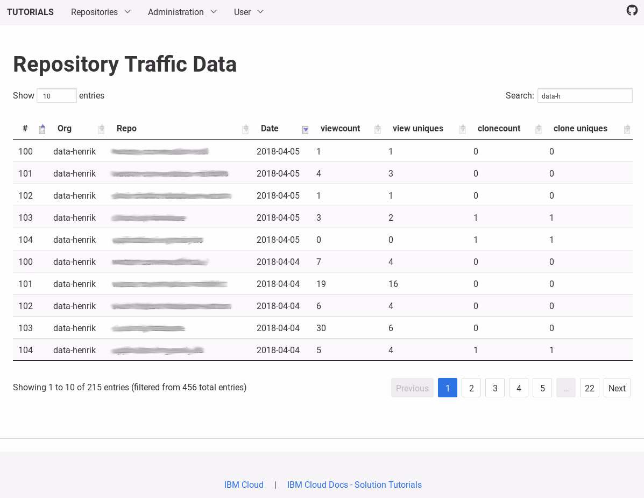Image resolution: width=644 pixels, height=498 pixels.
Task: Sort by the # column icon
Action: (x=42, y=129)
